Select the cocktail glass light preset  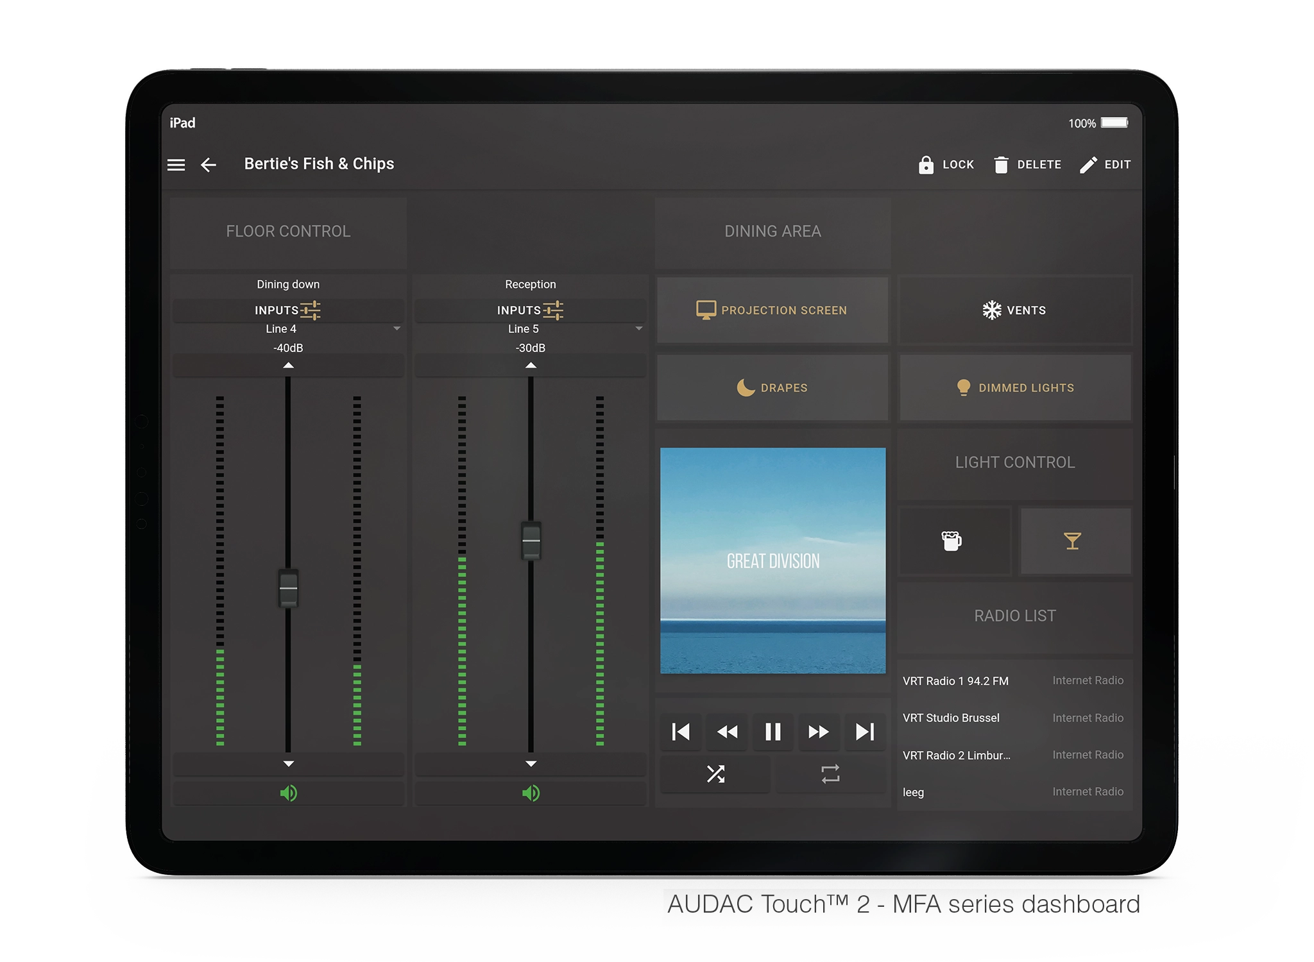[x=1072, y=541]
